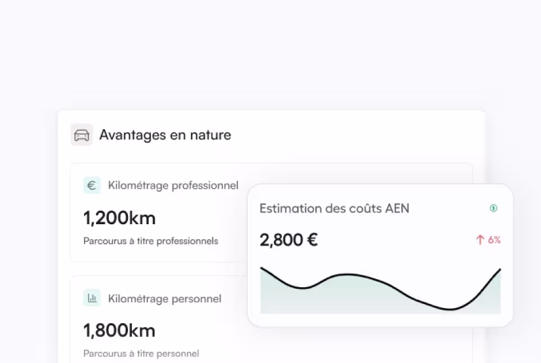The image size is (541, 363).
Task: Click Parcourus à titre personnel text
Action: point(141,353)
